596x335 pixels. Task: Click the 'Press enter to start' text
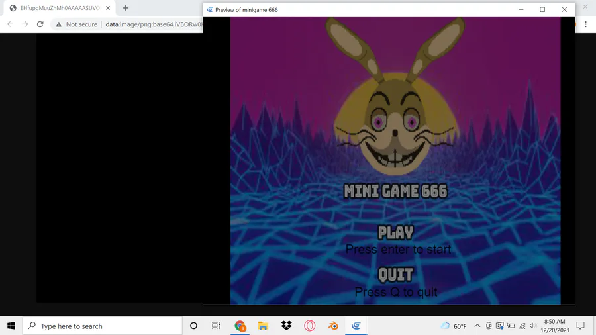click(399, 249)
